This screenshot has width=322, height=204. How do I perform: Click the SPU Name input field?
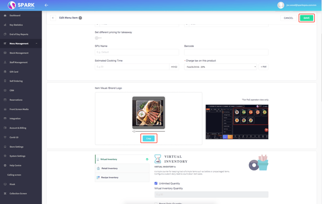[x=137, y=52]
